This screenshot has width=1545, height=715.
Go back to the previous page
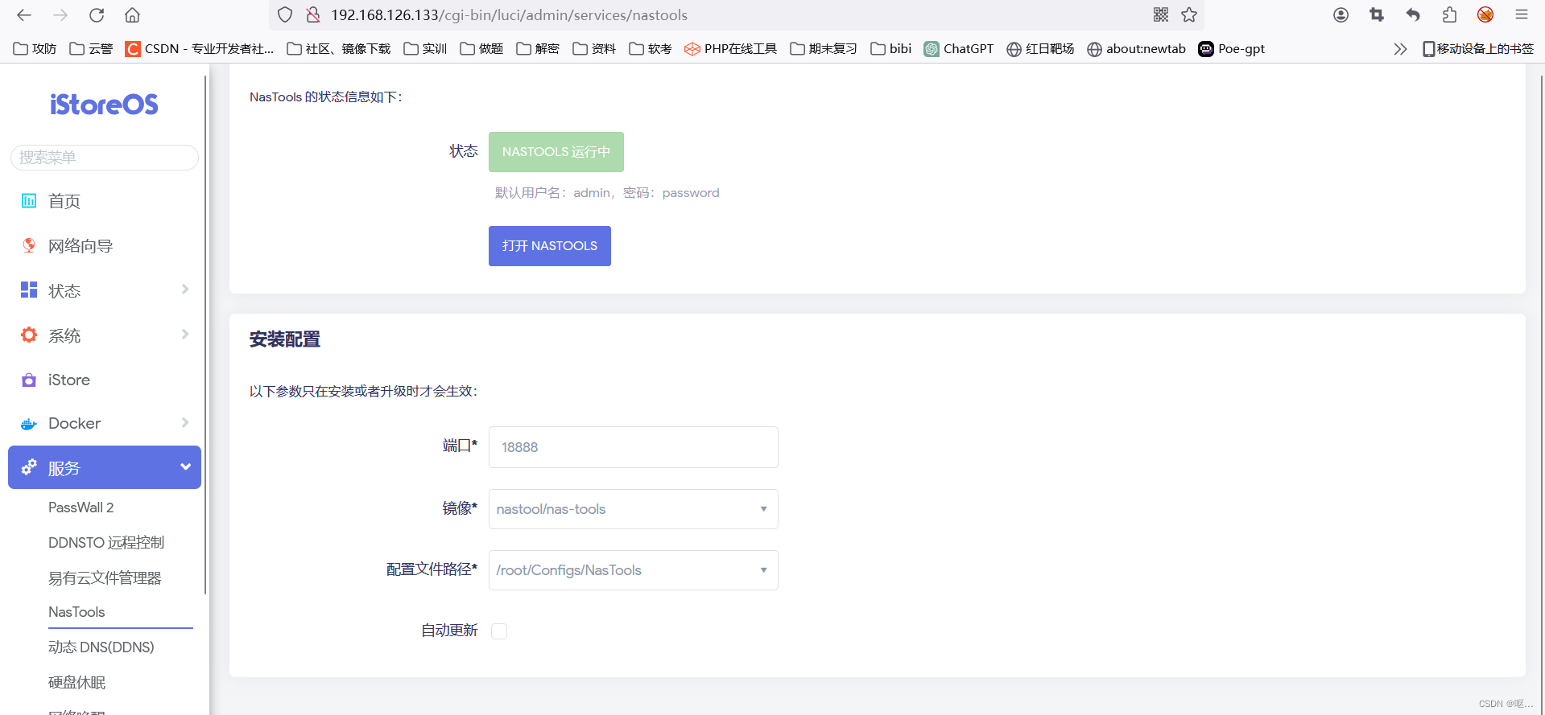[x=24, y=14]
